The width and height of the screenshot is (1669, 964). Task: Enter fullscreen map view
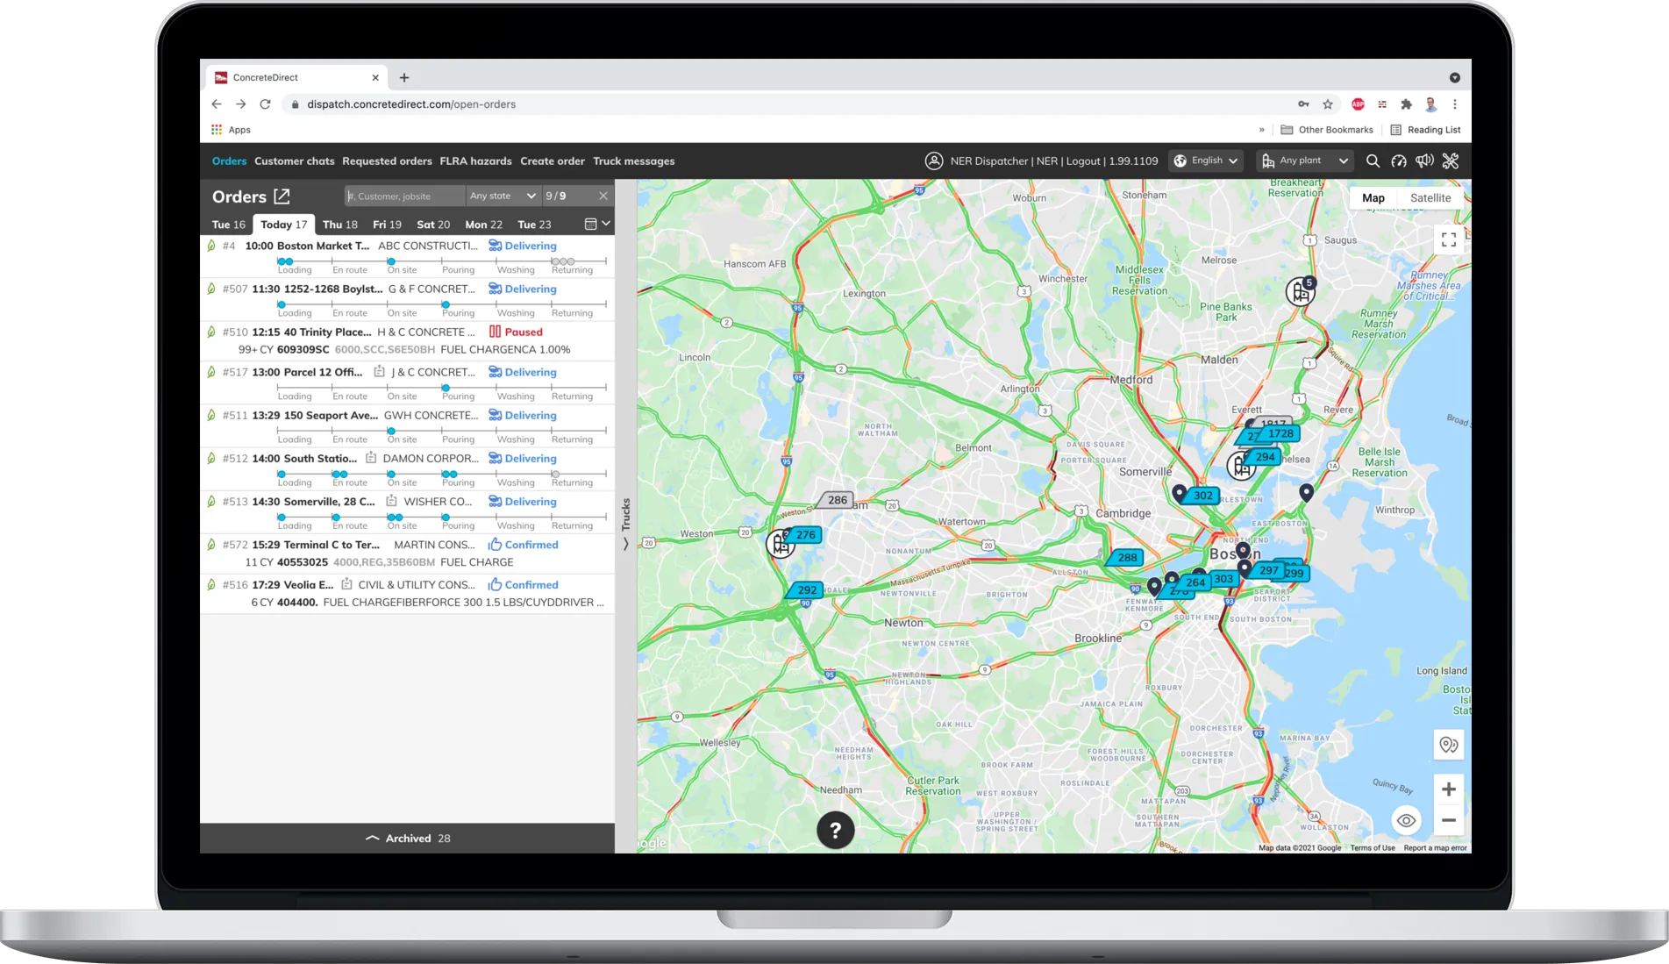(1449, 239)
